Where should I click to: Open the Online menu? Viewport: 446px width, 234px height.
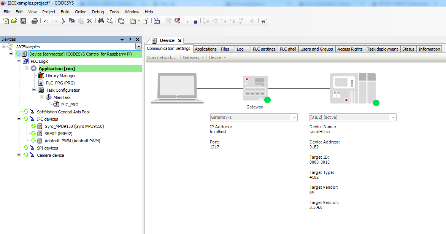pos(81,12)
